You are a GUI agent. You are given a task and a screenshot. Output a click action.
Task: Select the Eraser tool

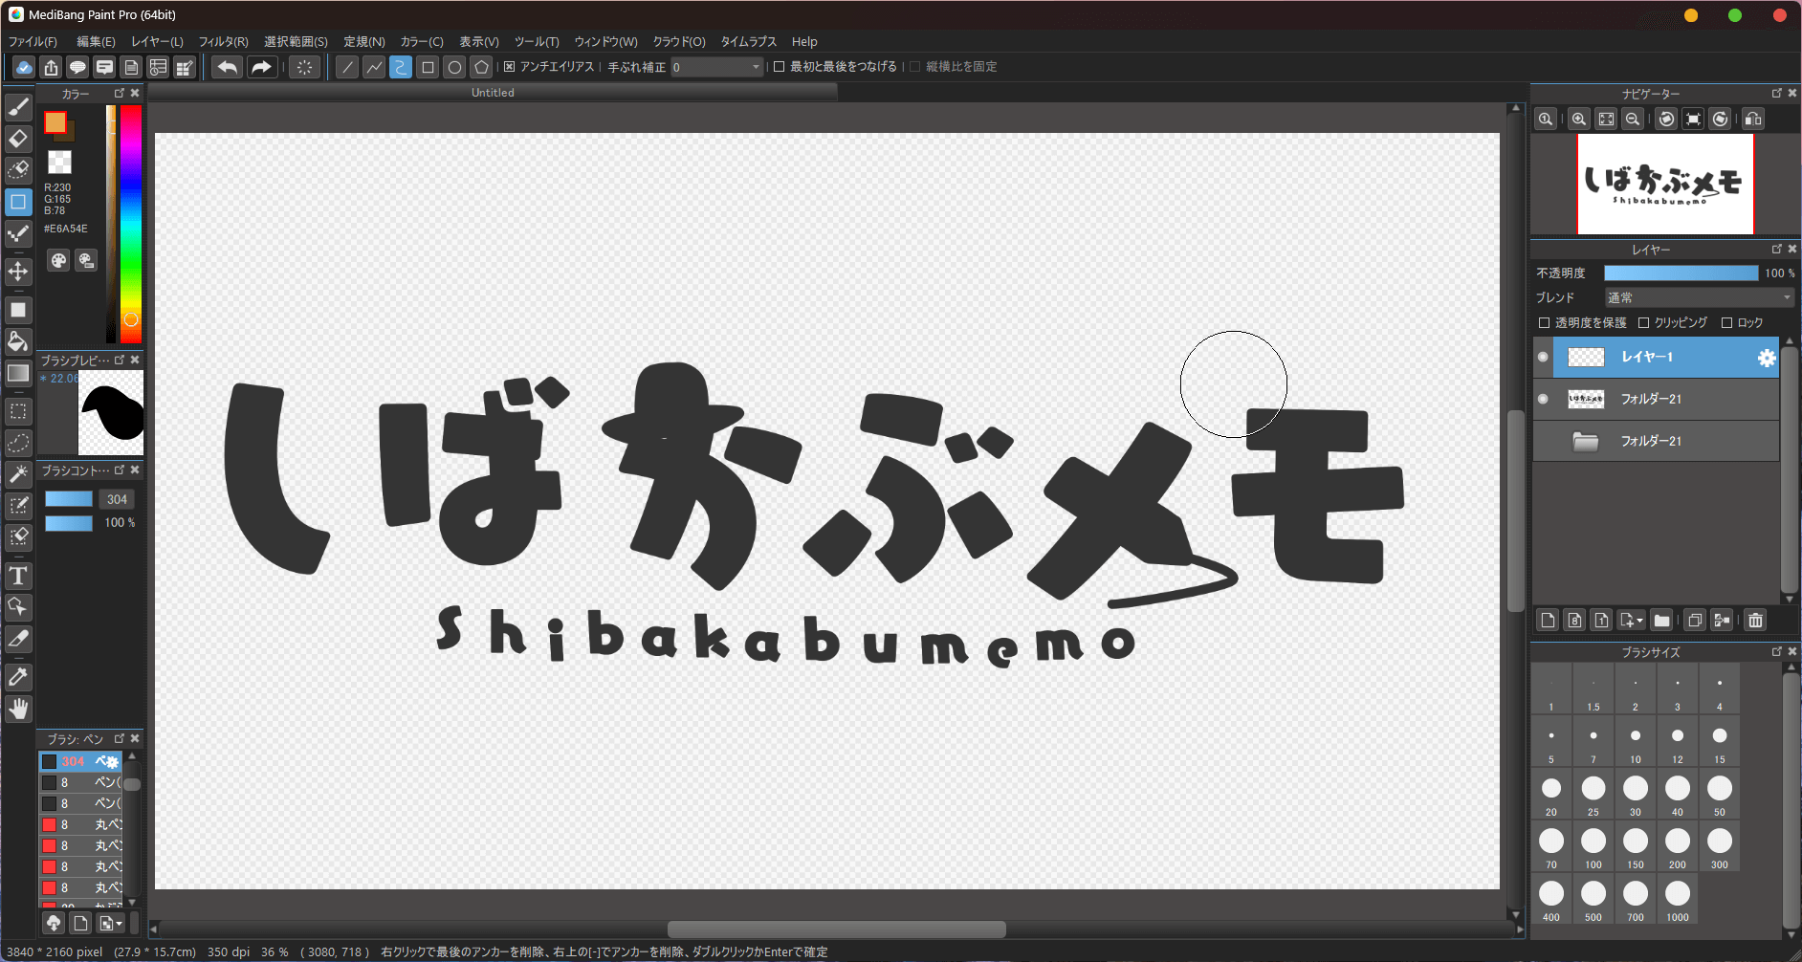(18, 139)
